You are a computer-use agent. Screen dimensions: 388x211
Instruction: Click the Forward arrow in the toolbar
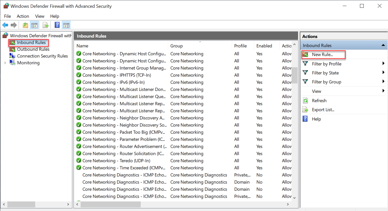click(14, 25)
